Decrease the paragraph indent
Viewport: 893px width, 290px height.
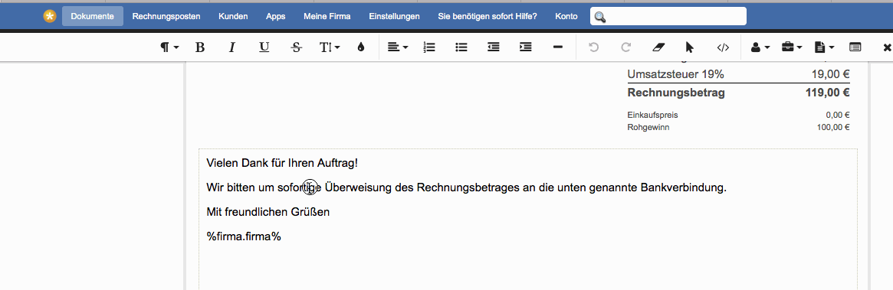coord(494,47)
